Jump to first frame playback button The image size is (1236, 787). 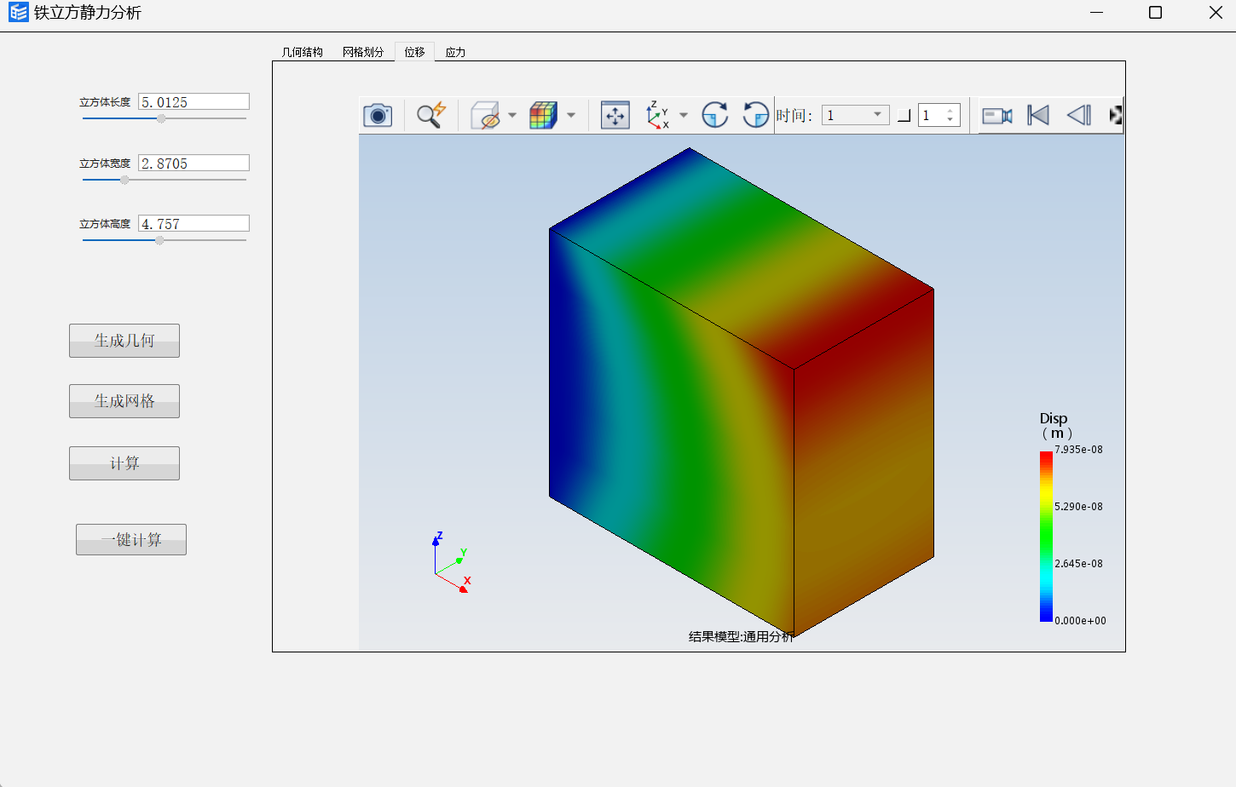click(1038, 115)
